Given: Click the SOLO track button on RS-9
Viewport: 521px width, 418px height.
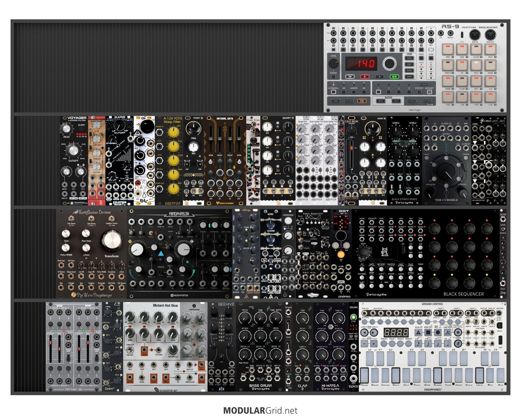Looking at the screenshot, I should tap(396, 101).
